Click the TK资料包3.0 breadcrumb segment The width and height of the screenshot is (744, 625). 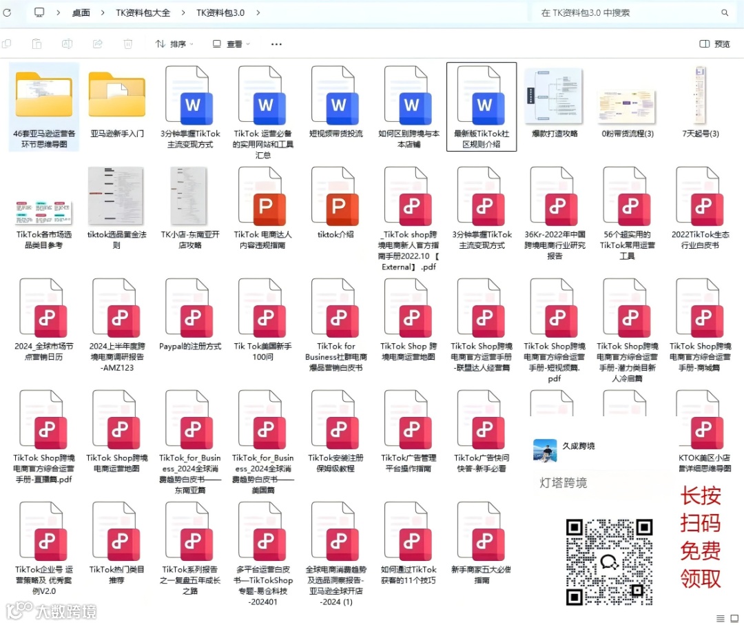click(220, 13)
